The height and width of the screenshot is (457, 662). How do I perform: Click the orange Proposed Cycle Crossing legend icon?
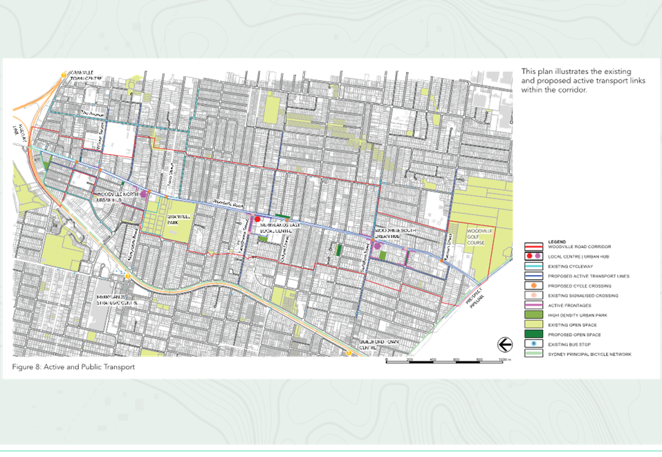tap(533, 286)
